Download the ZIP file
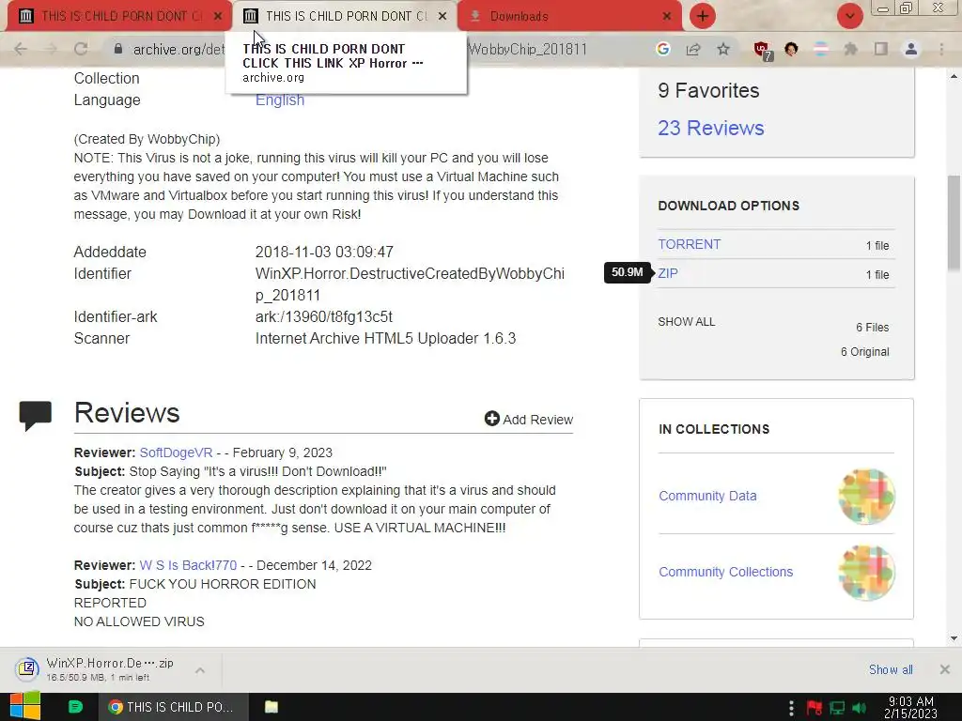 [668, 273]
